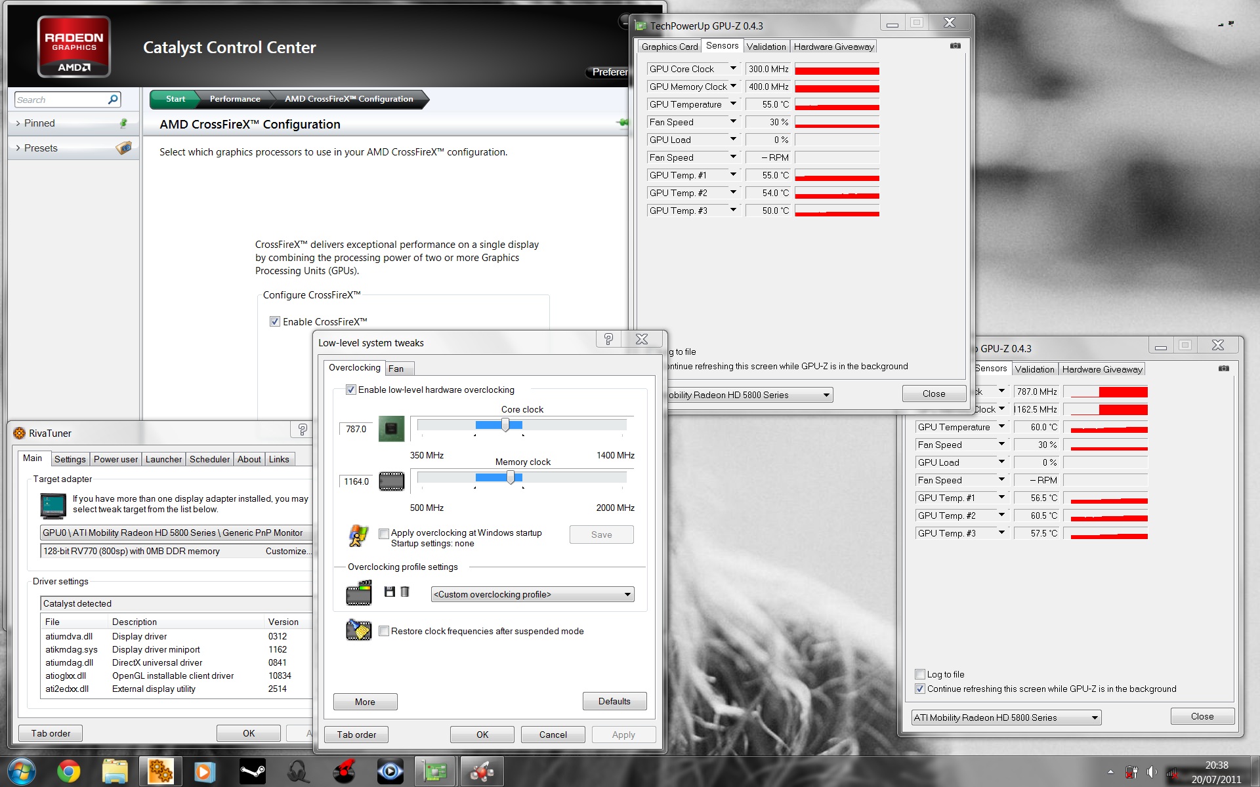Click the Presets box icon

(123, 148)
